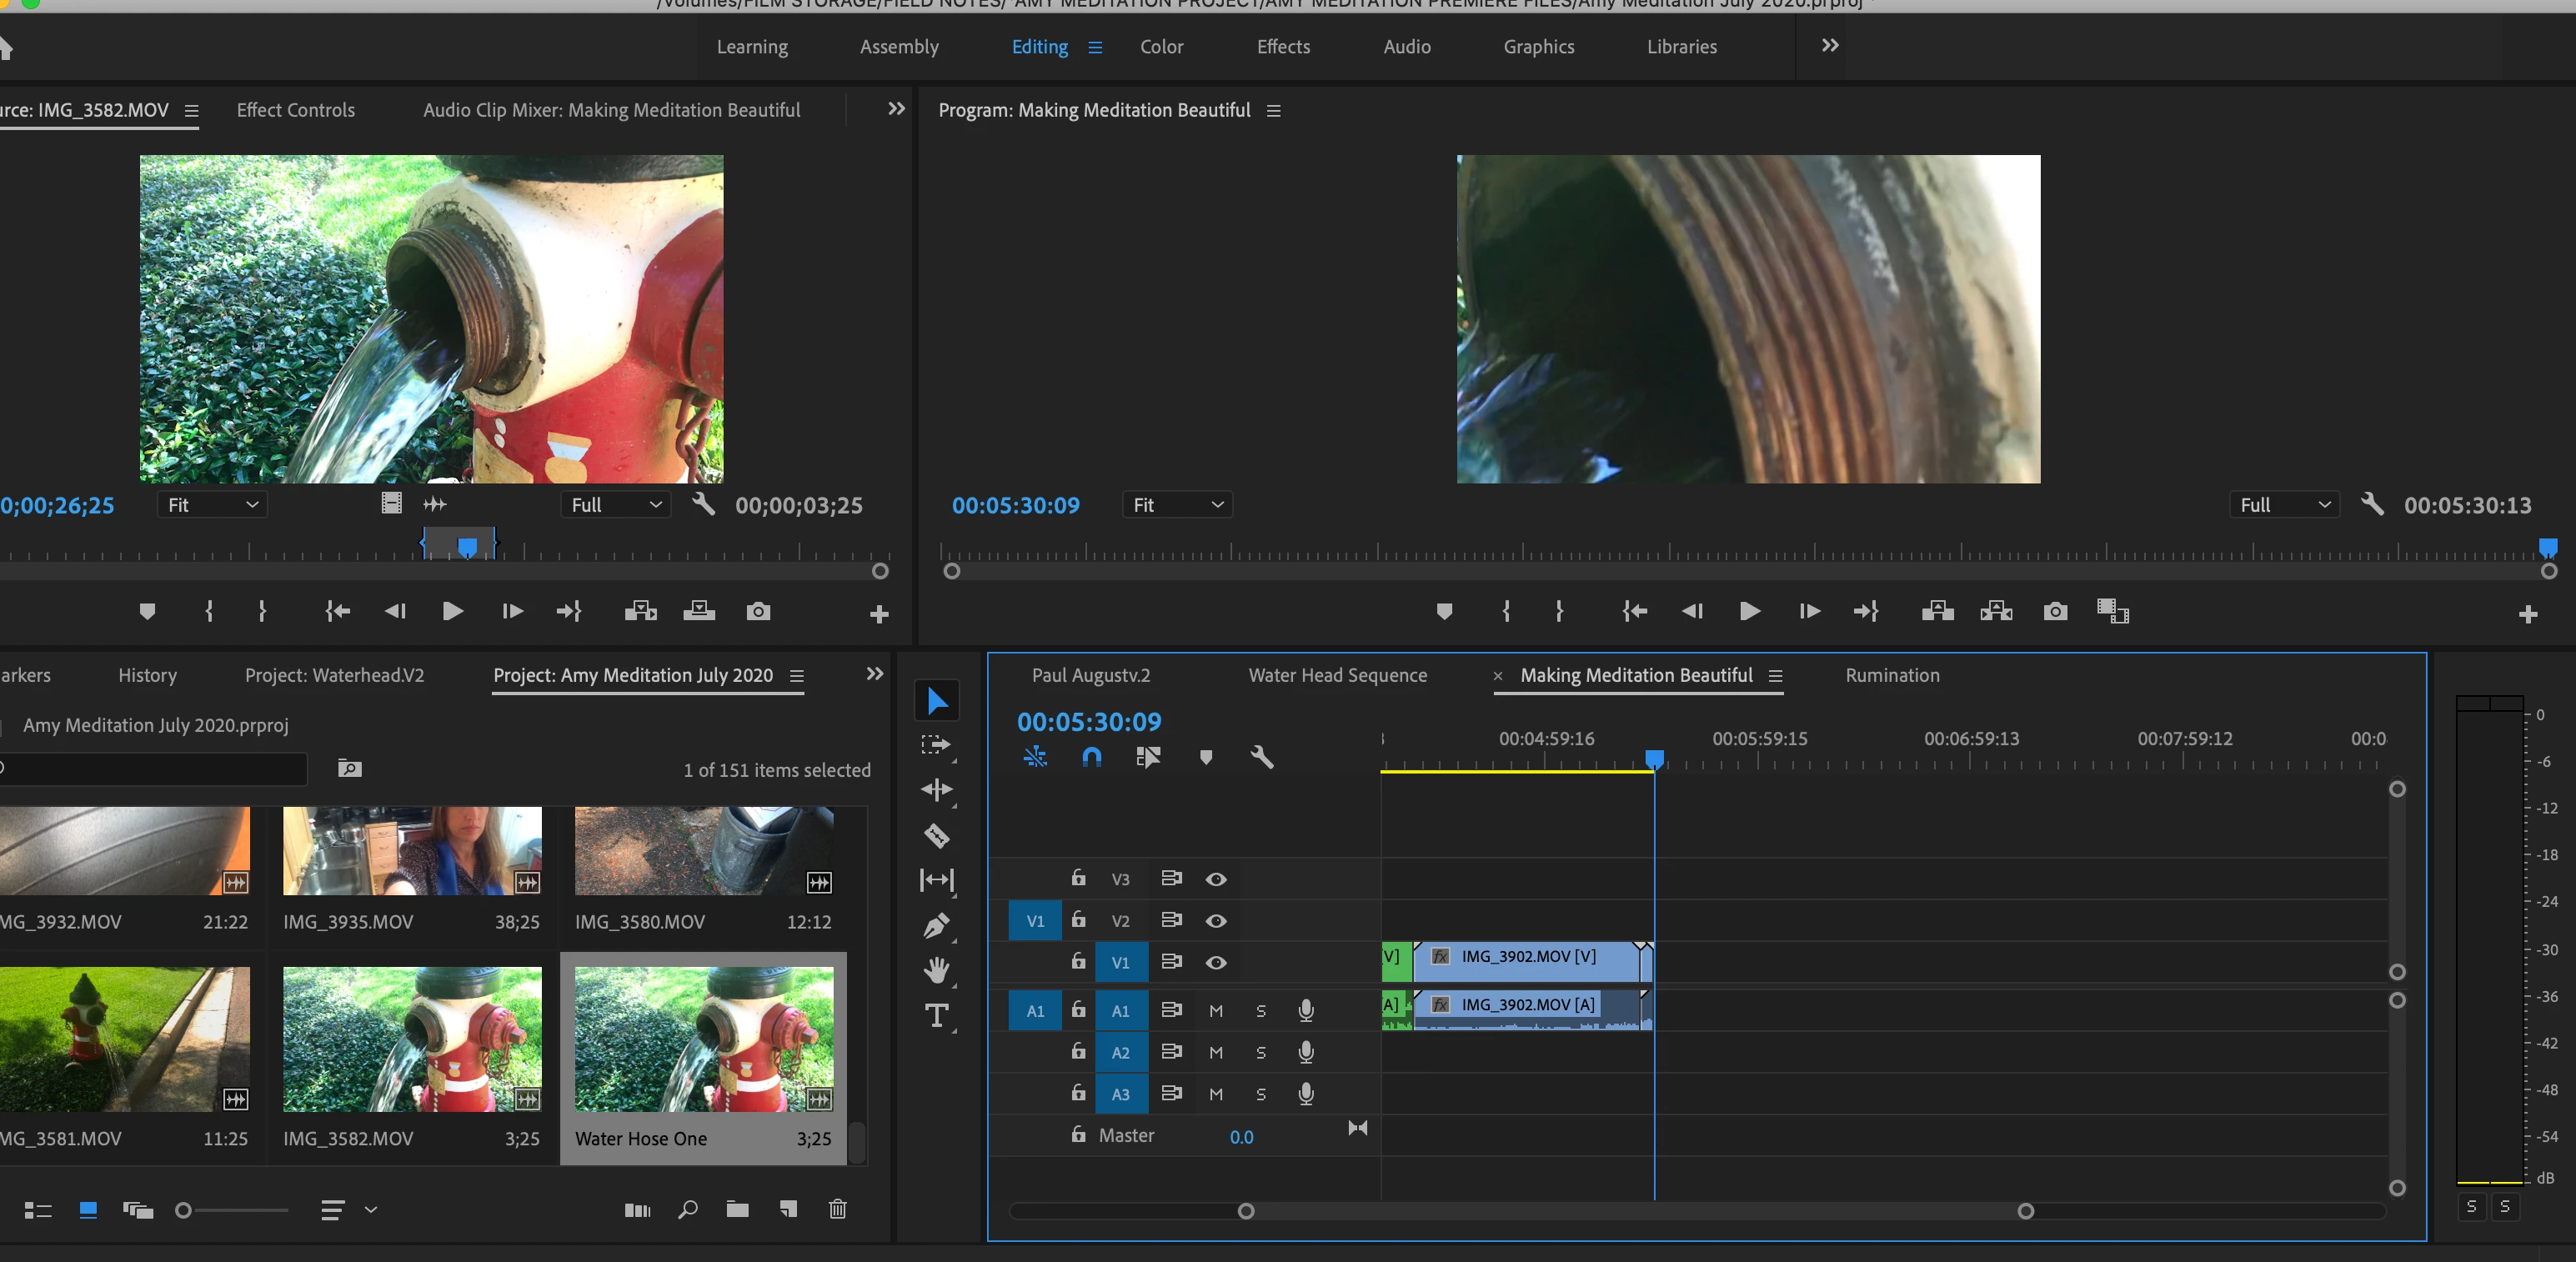The height and width of the screenshot is (1262, 2576).
Task: Select the Razor tool
Action: click(936, 835)
